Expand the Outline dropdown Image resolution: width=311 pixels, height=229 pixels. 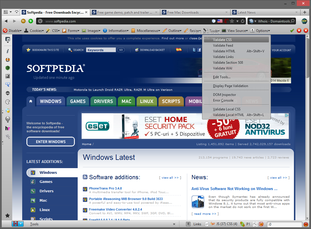(172, 30)
